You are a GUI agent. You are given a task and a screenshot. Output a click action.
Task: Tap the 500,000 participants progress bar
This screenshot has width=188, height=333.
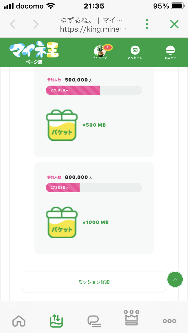tap(94, 90)
